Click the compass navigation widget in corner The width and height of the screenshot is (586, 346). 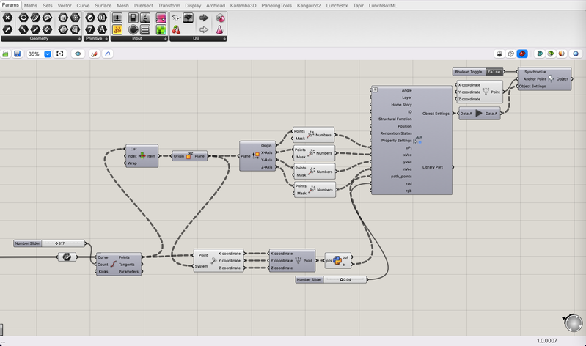[x=572, y=322]
